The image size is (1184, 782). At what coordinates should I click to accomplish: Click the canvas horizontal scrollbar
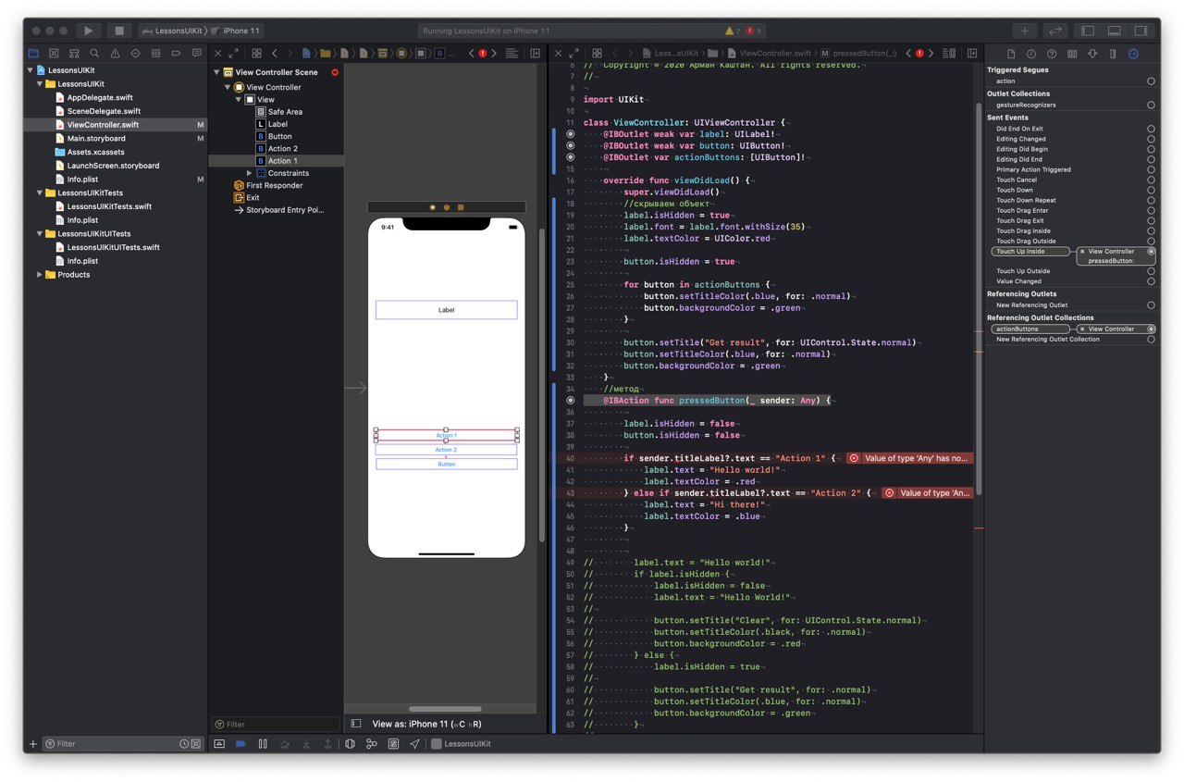click(x=444, y=710)
